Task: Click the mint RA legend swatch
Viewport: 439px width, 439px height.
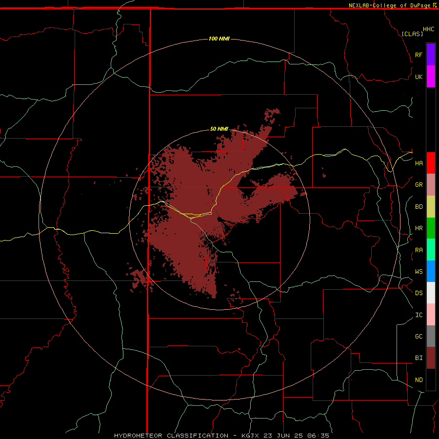Action: click(431, 250)
